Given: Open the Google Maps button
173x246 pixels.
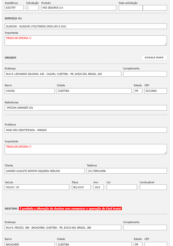Looking at the screenshot, I should coord(154,57).
